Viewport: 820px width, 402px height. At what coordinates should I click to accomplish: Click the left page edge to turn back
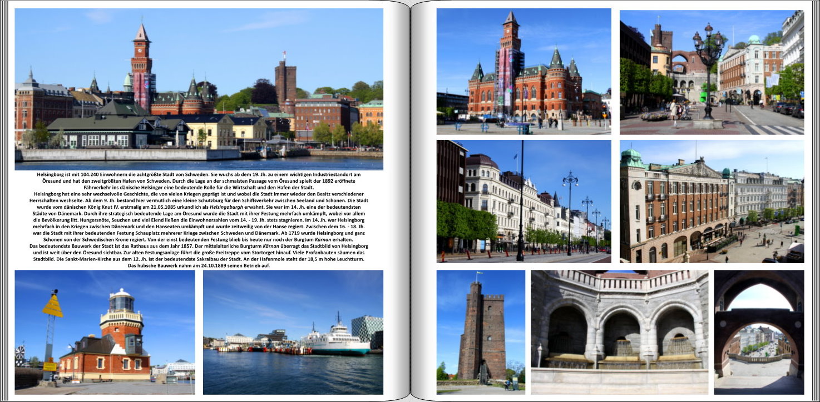[x=4, y=201]
